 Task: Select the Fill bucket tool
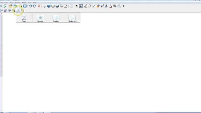(x=106, y=6)
